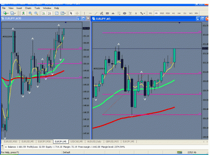Switch to the USDCAD,M5 chart tab
The height and width of the screenshot is (155, 210).
[77, 142]
